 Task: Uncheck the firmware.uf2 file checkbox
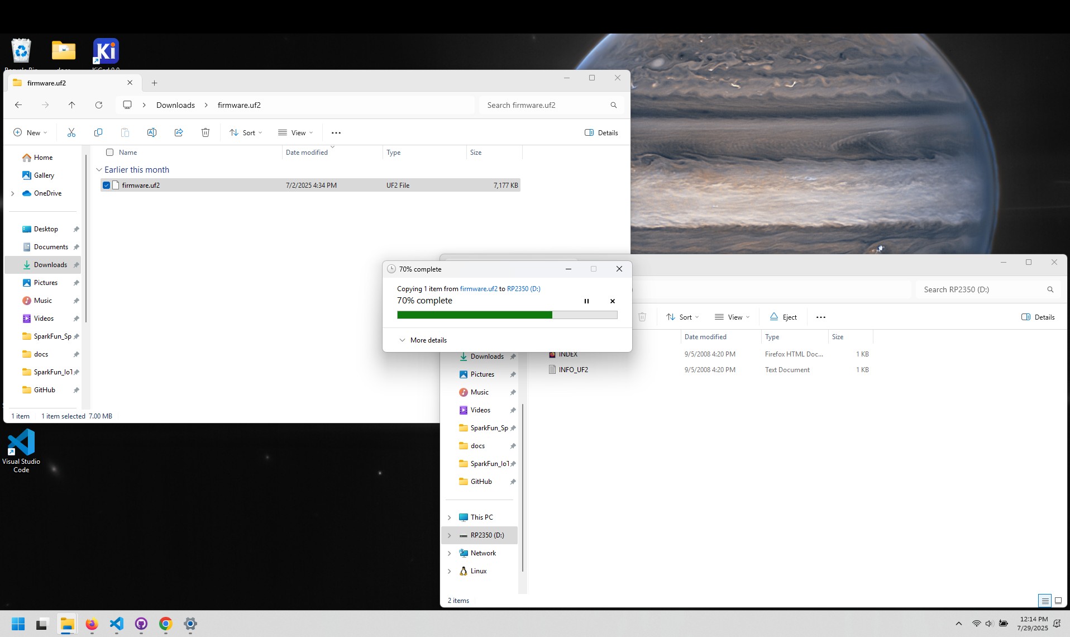(106, 185)
